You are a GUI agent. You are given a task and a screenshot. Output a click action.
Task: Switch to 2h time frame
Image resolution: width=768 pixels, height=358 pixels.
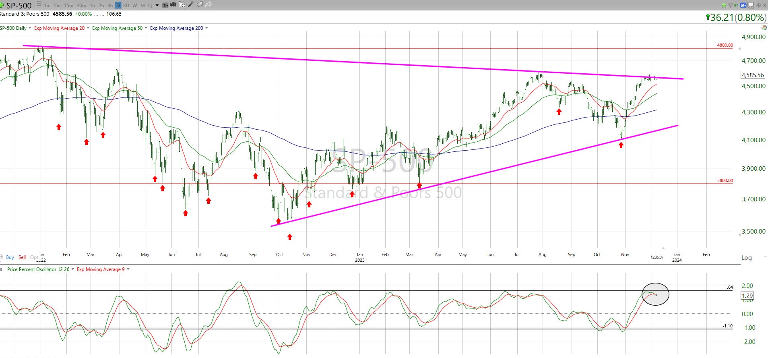pos(101,6)
